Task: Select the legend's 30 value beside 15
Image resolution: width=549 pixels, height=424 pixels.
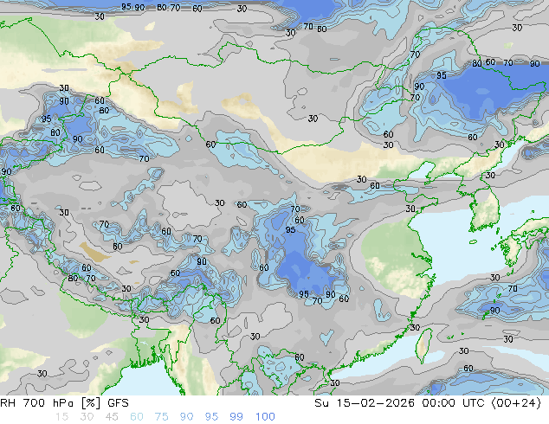Action: (87, 417)
